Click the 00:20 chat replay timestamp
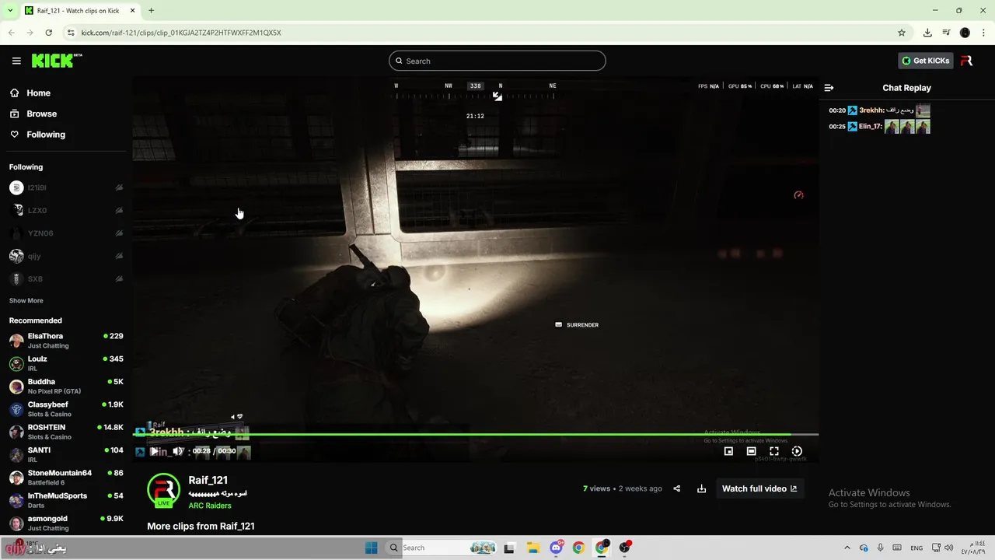Viewport: 995px width, 560px height. [837, 110]
